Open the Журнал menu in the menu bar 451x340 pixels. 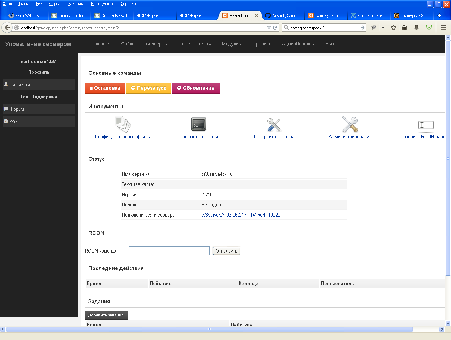[x=55, y=4]
